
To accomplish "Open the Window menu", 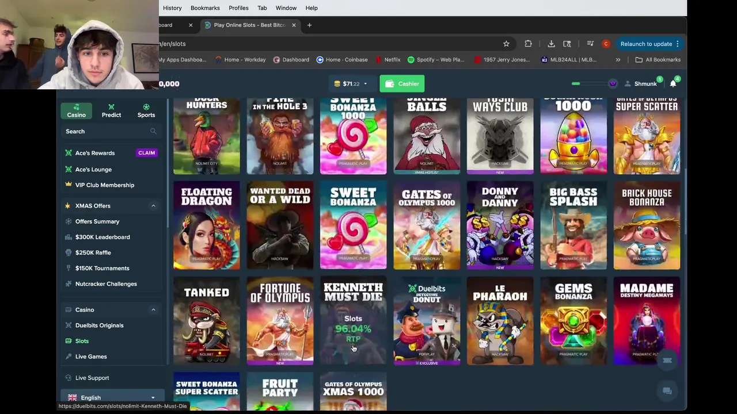I will tap(286, 8).
